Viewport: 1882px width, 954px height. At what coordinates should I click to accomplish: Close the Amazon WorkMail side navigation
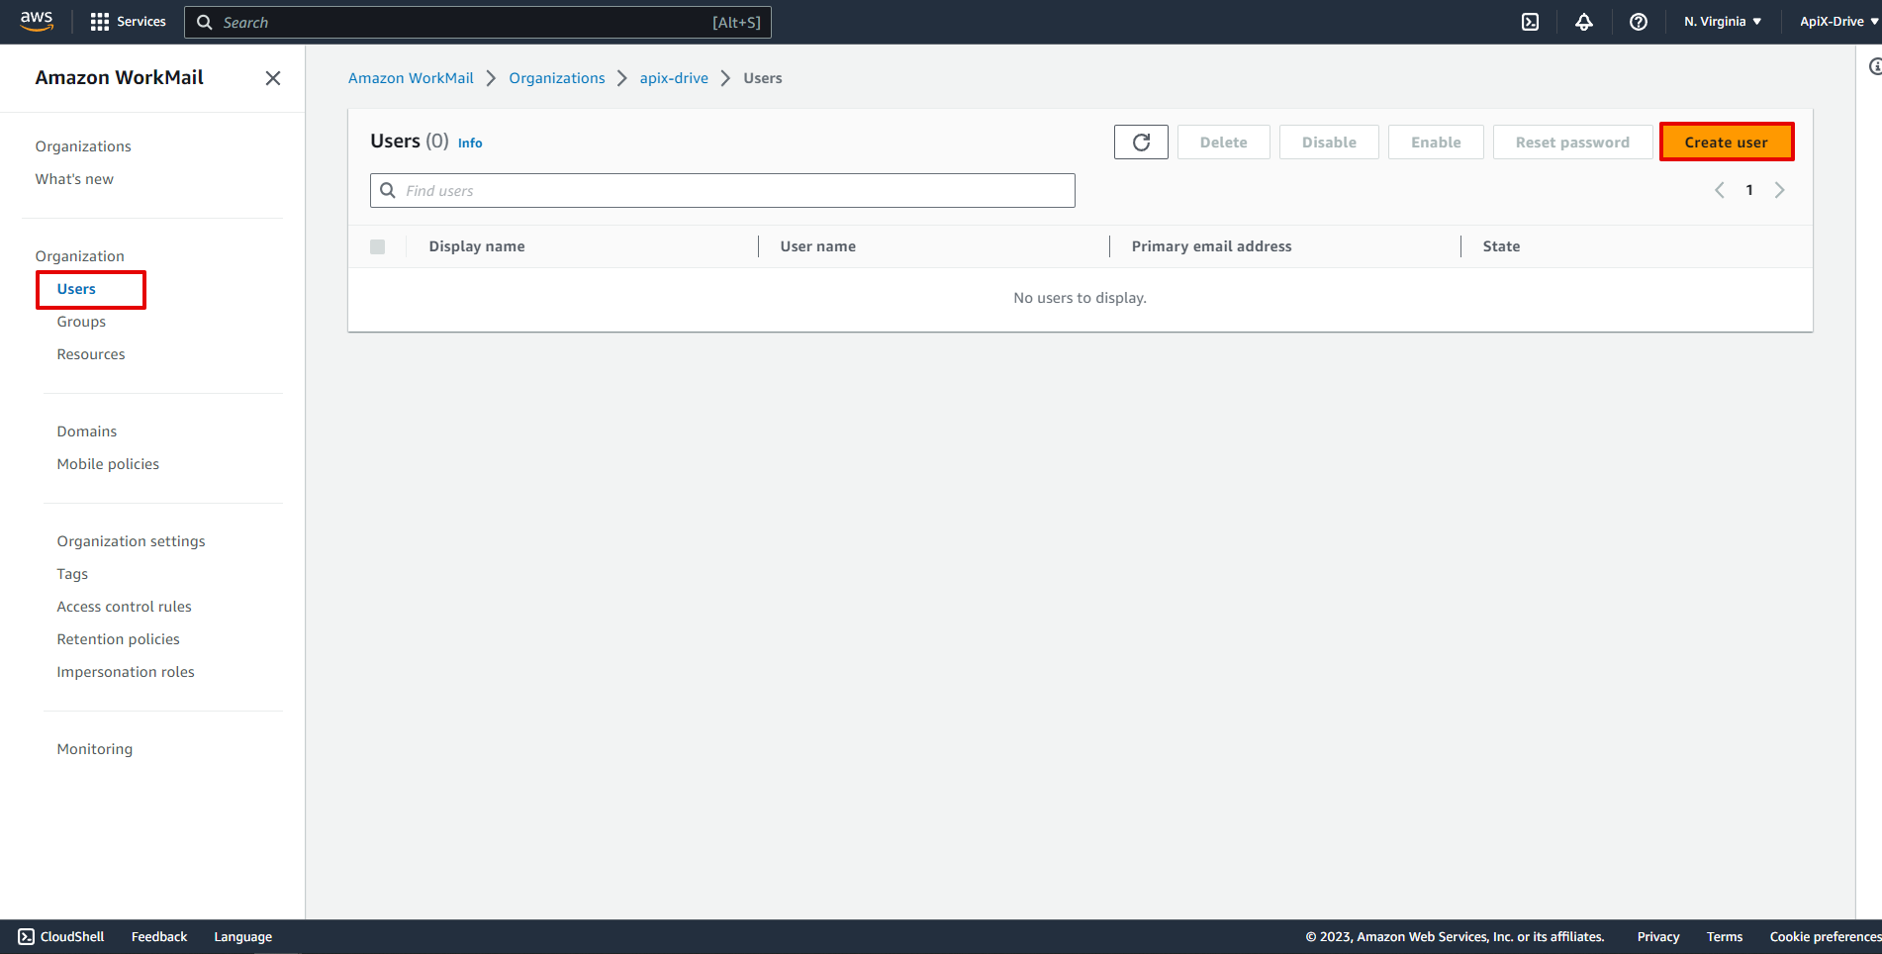(273, 78)
